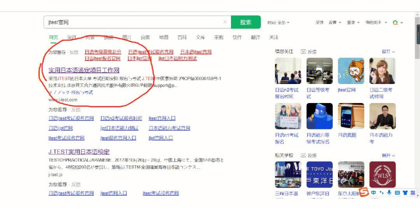The image size is (420, 210).
Task: Switch to the 文库 tab
Action: pos(200,37)
